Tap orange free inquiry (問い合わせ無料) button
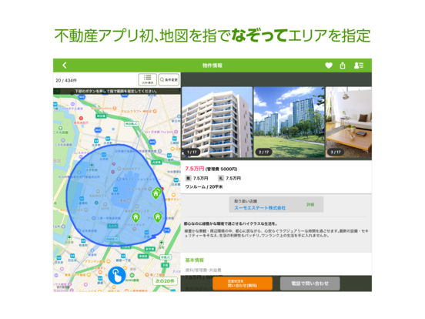Image resolution: width=425 pixels, height=319 pixels. (x=243, y=284)
